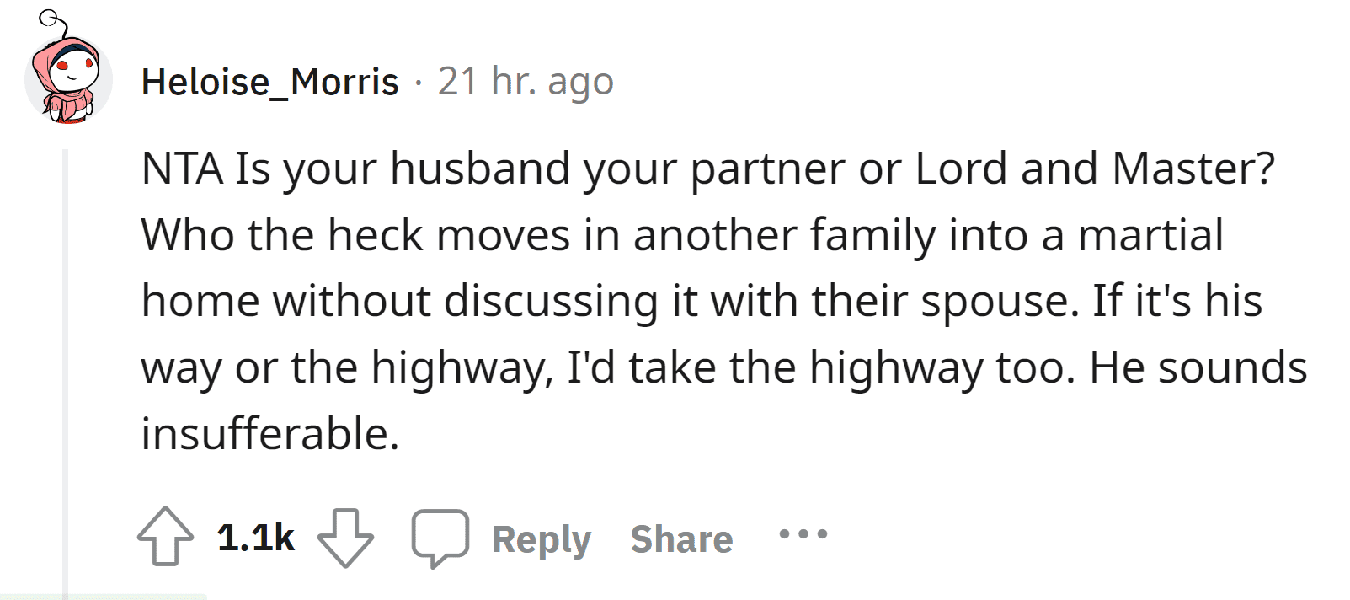Image resolution: width=1350 pixels, height=600 pixels.
Task: Click the word "insufferable." in the comment
Action: tap(269, 433)
